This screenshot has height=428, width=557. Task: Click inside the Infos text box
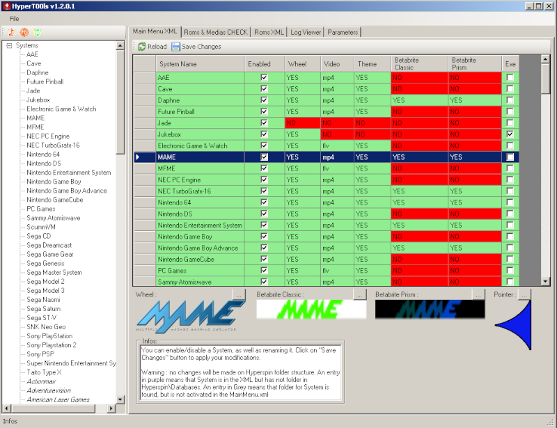240,372
